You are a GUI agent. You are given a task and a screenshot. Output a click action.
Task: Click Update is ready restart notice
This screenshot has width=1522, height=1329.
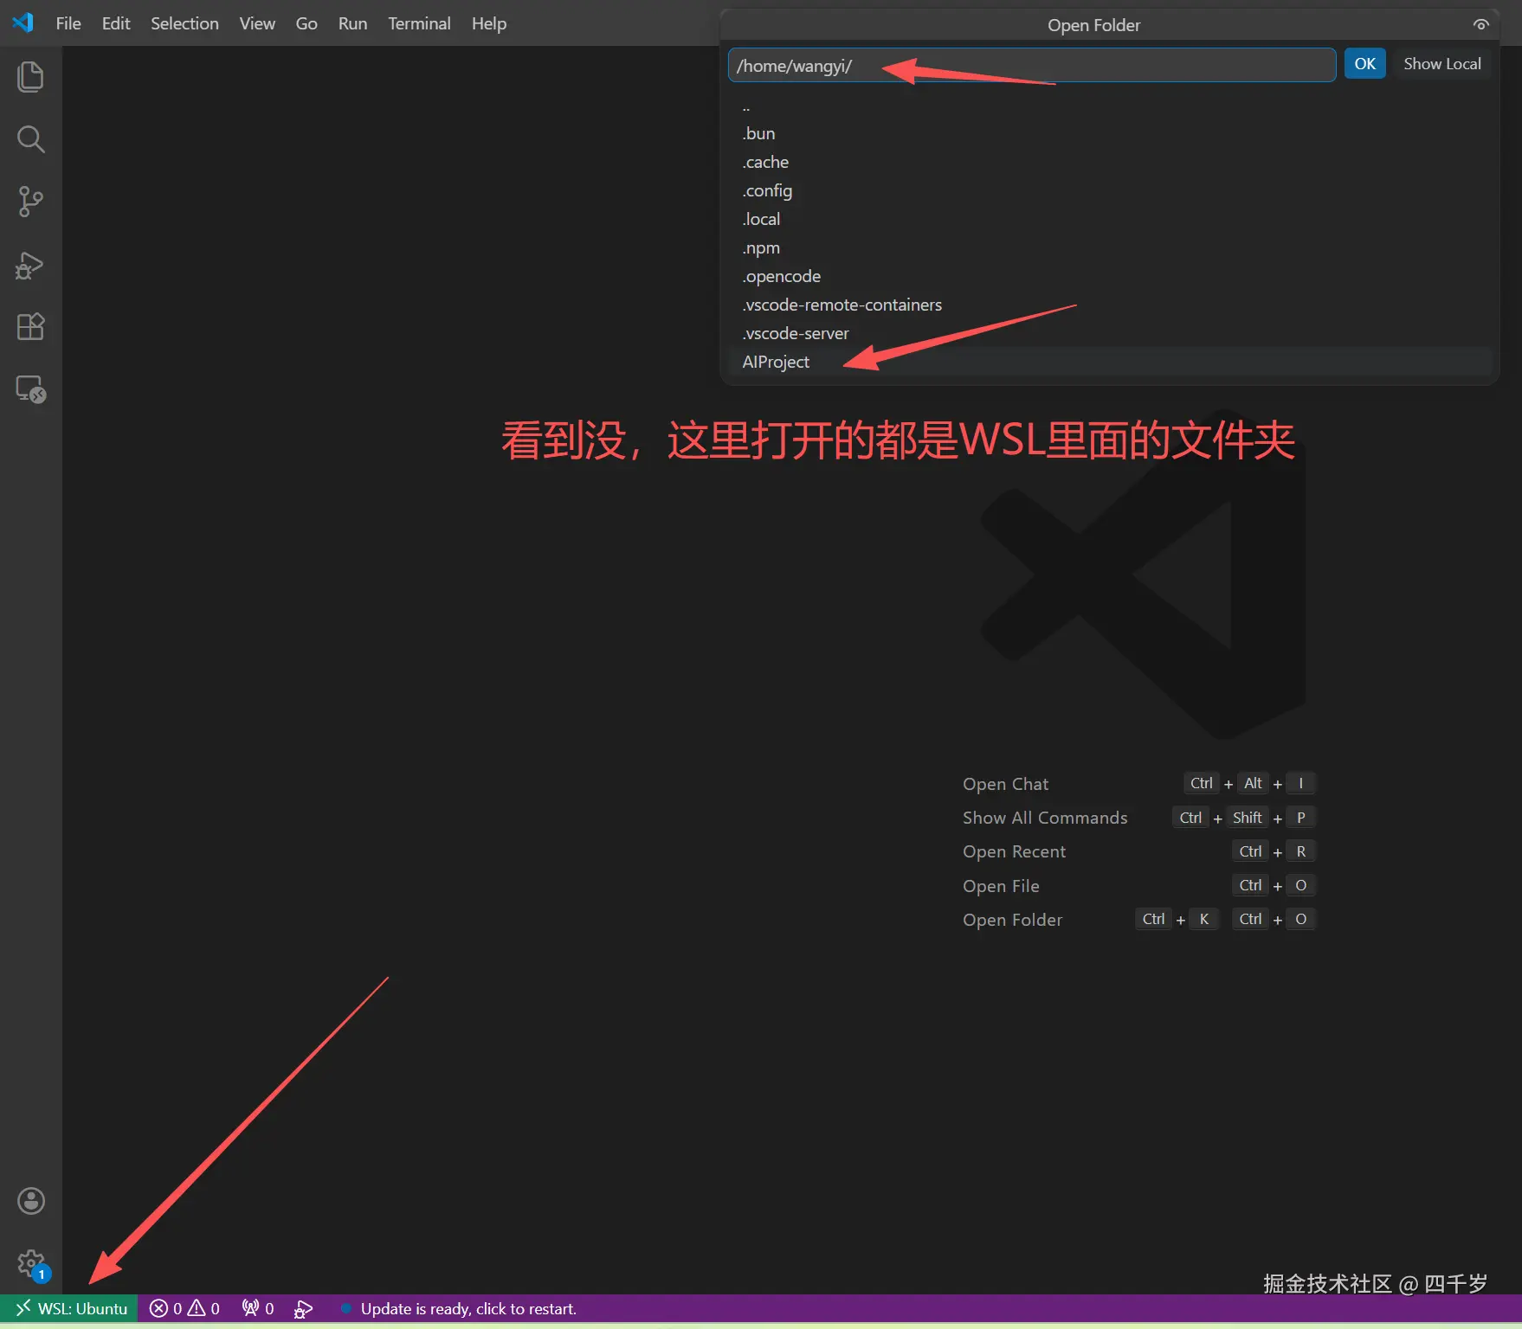point(459,1308)
